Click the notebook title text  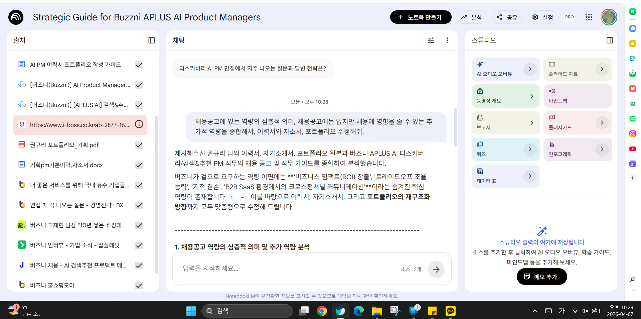pyautogui.click(x=147, y=17)
